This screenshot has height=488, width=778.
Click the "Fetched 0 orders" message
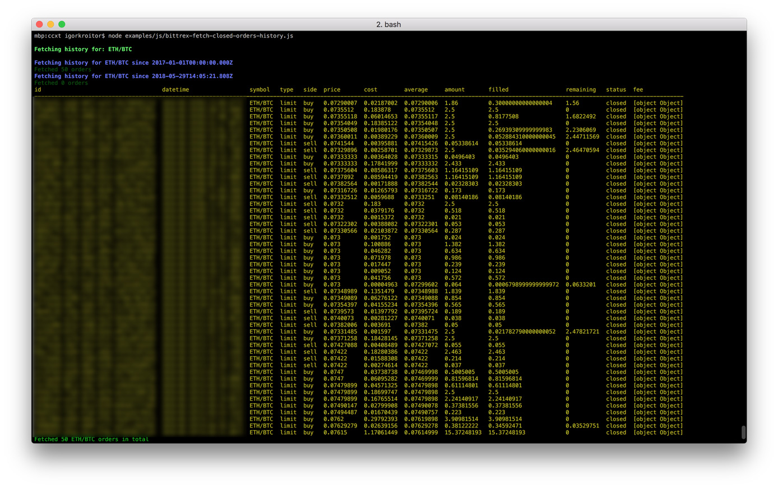pos(60,82)
